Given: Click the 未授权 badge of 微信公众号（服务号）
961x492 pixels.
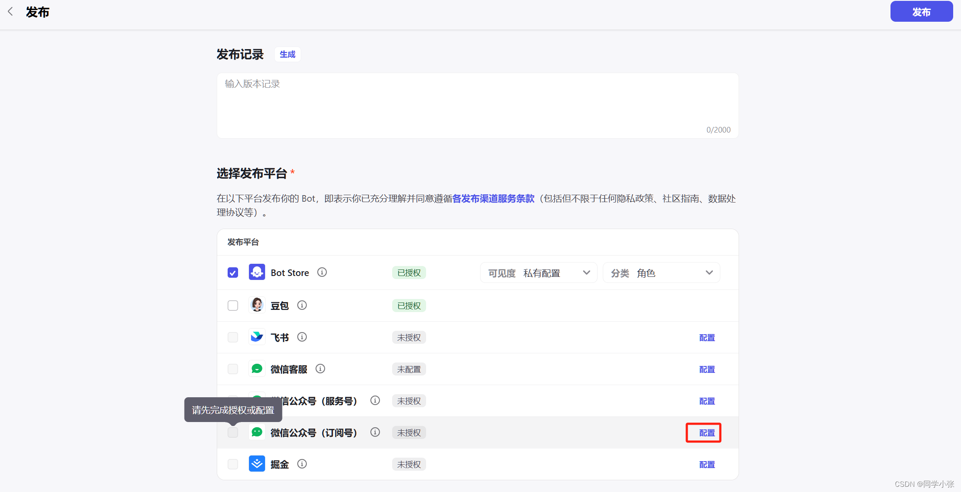Looking at the screenshot, I should 409,401.
